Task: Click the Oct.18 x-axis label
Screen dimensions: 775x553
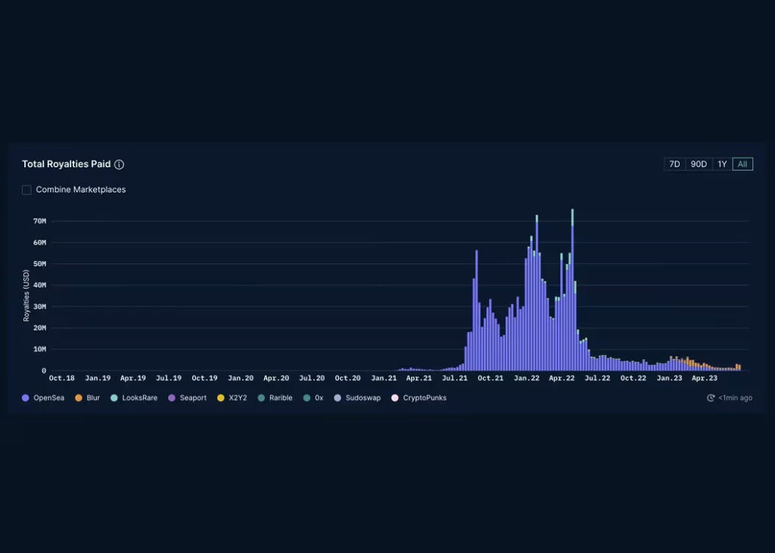Action: [x=62, y=378]
